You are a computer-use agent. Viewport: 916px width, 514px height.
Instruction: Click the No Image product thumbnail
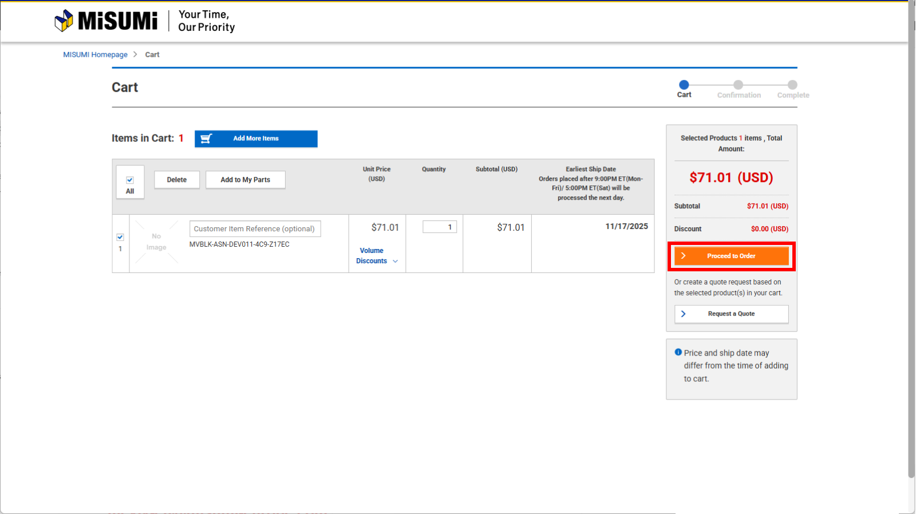tap(156, 242)
